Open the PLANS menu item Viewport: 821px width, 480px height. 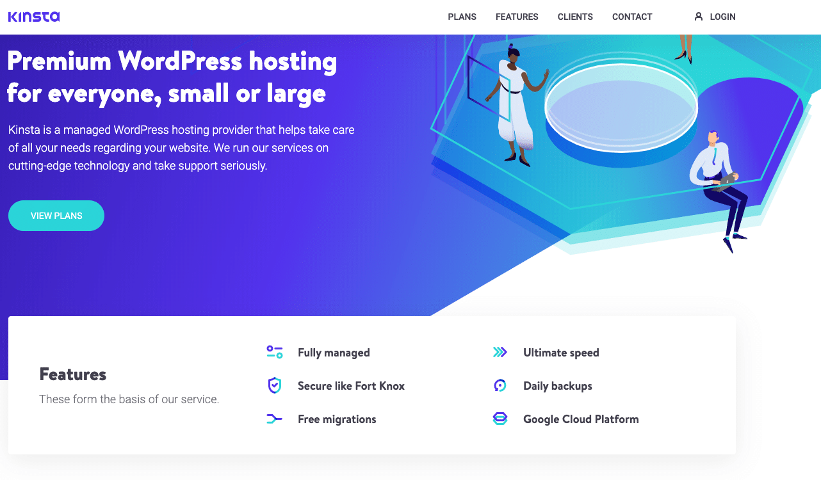[462, 17]
